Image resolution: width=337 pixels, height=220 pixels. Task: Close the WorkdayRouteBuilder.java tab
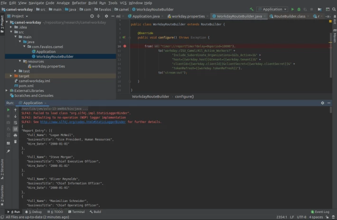pos(265,16)
